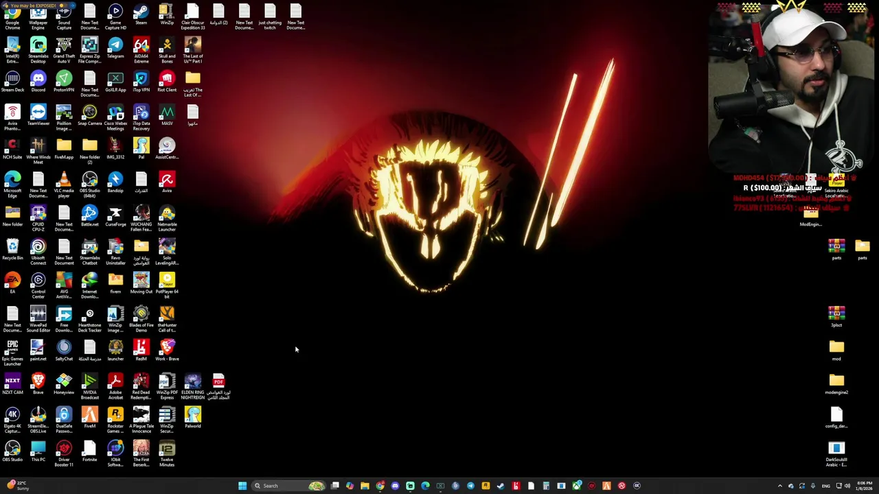Select the This PC desktop icon
The height and width of the screenshot is (494, 879).
38,451
